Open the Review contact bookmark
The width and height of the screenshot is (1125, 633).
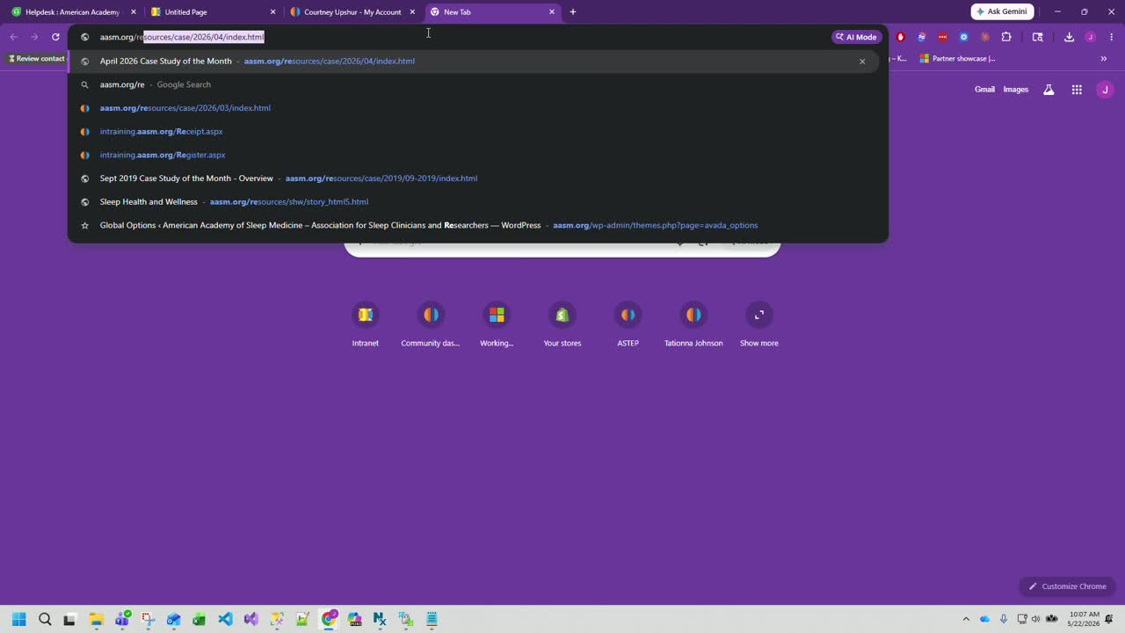36,59
